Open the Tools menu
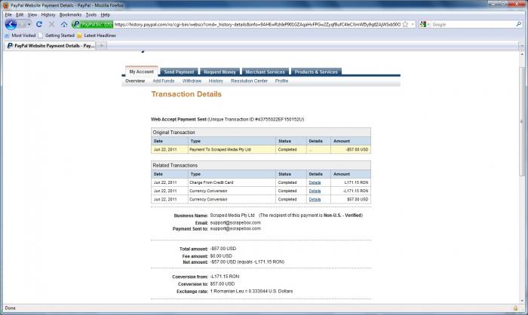This screenshot has width=528, height=315. pyautogui.click(x=91, y=15)
